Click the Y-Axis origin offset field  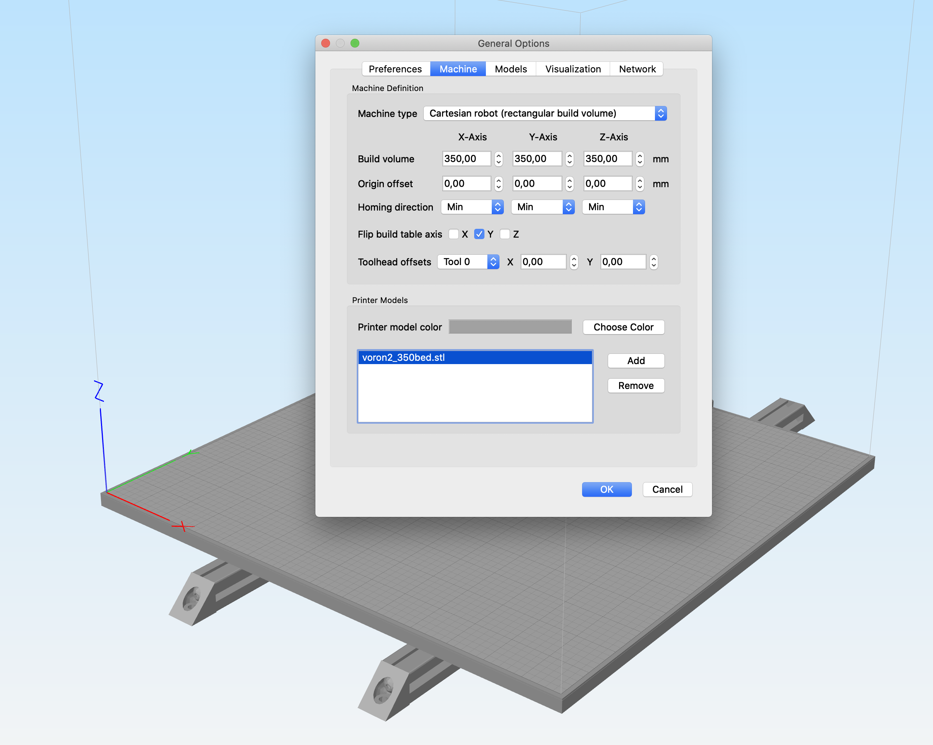[x=537, y=184]
